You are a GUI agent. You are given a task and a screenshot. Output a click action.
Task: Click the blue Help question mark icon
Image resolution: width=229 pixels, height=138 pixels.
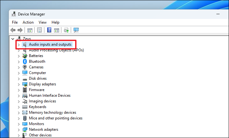click(x=49, y=30)
